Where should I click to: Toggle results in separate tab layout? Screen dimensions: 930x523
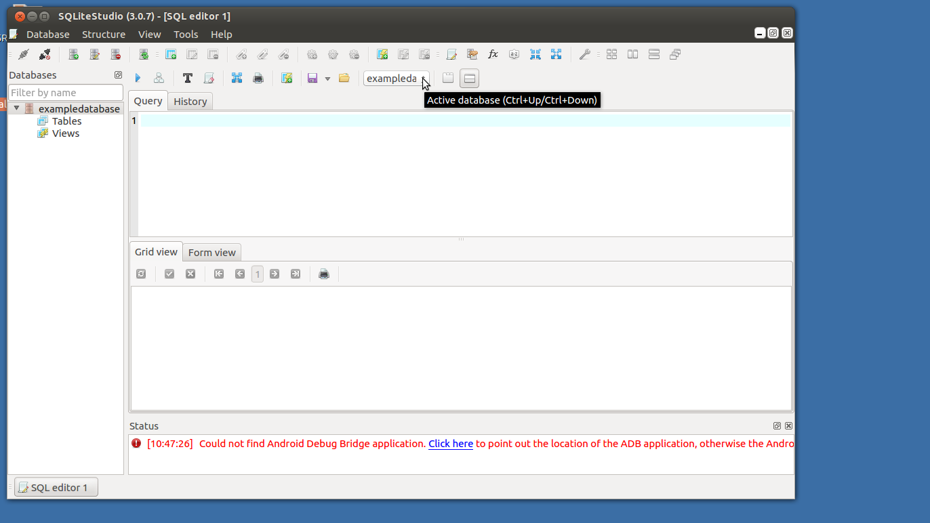[x=448, y=79]
